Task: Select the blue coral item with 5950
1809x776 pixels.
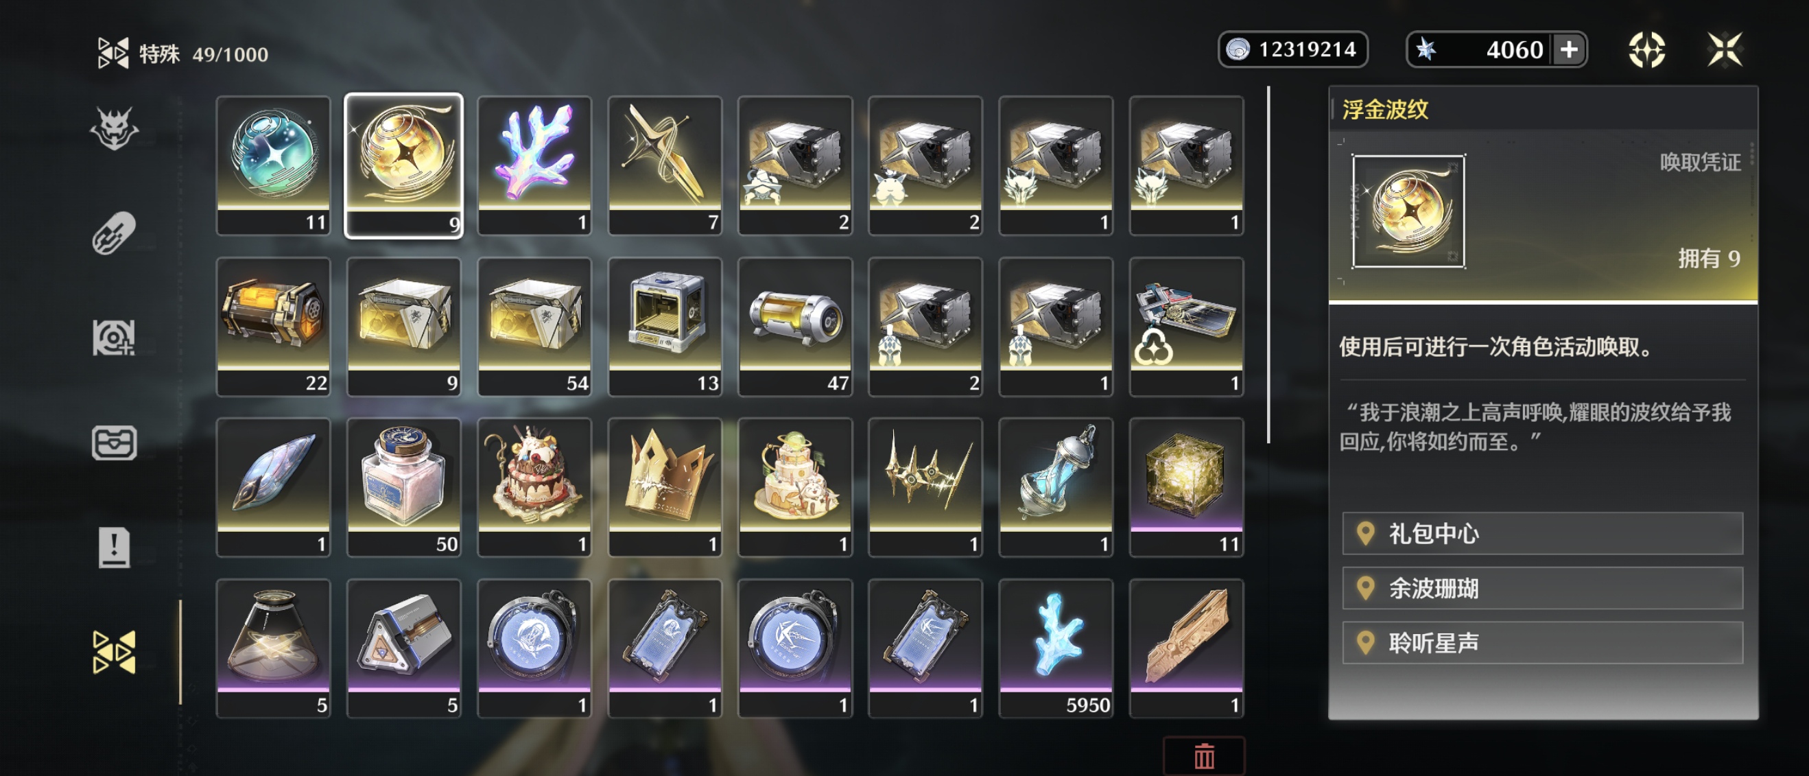Action: 1056,648
